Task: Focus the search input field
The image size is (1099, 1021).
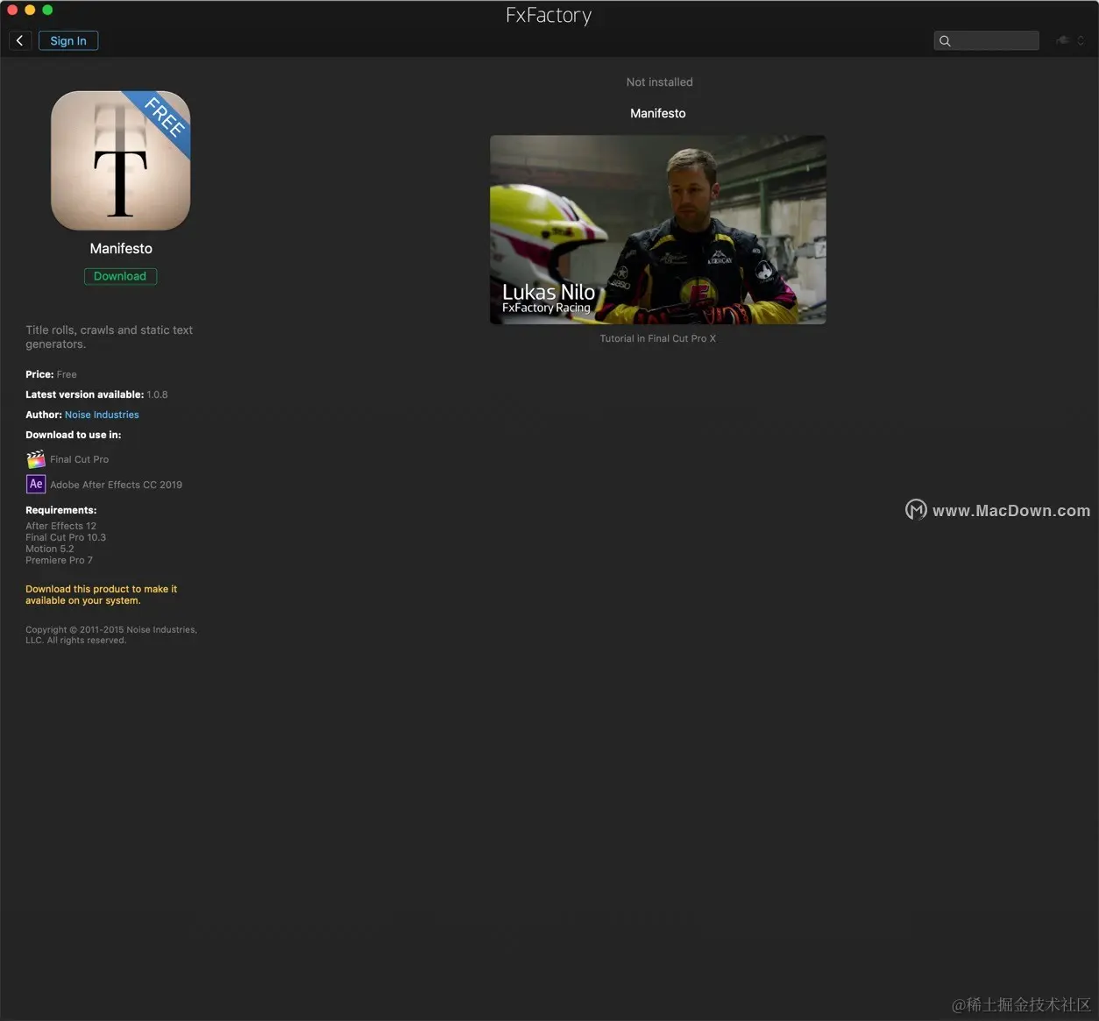Action: click(x=987, y=40)
